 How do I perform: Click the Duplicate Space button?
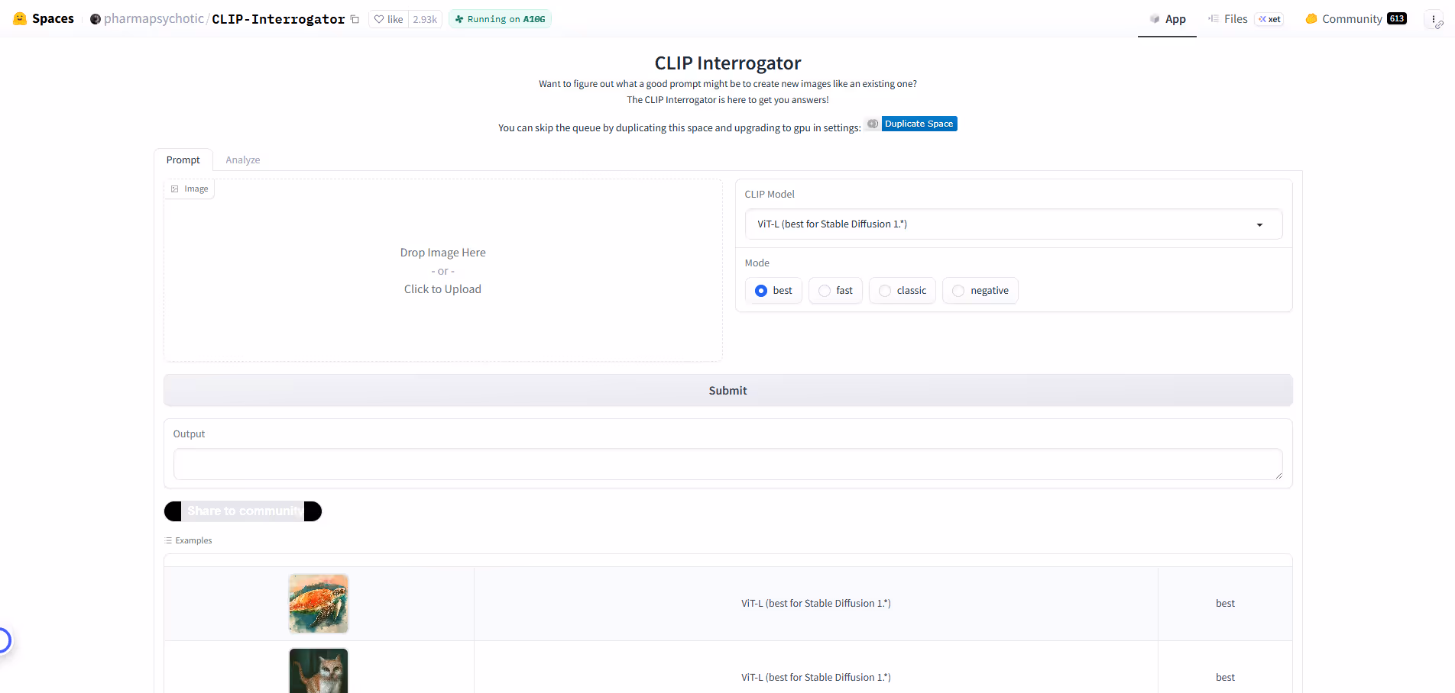pyautogui.click(x=919, y=123)
